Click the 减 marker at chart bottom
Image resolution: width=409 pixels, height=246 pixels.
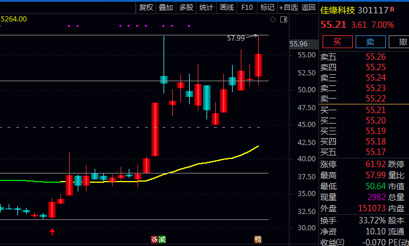pyautogui.click(x=162, y=239)
